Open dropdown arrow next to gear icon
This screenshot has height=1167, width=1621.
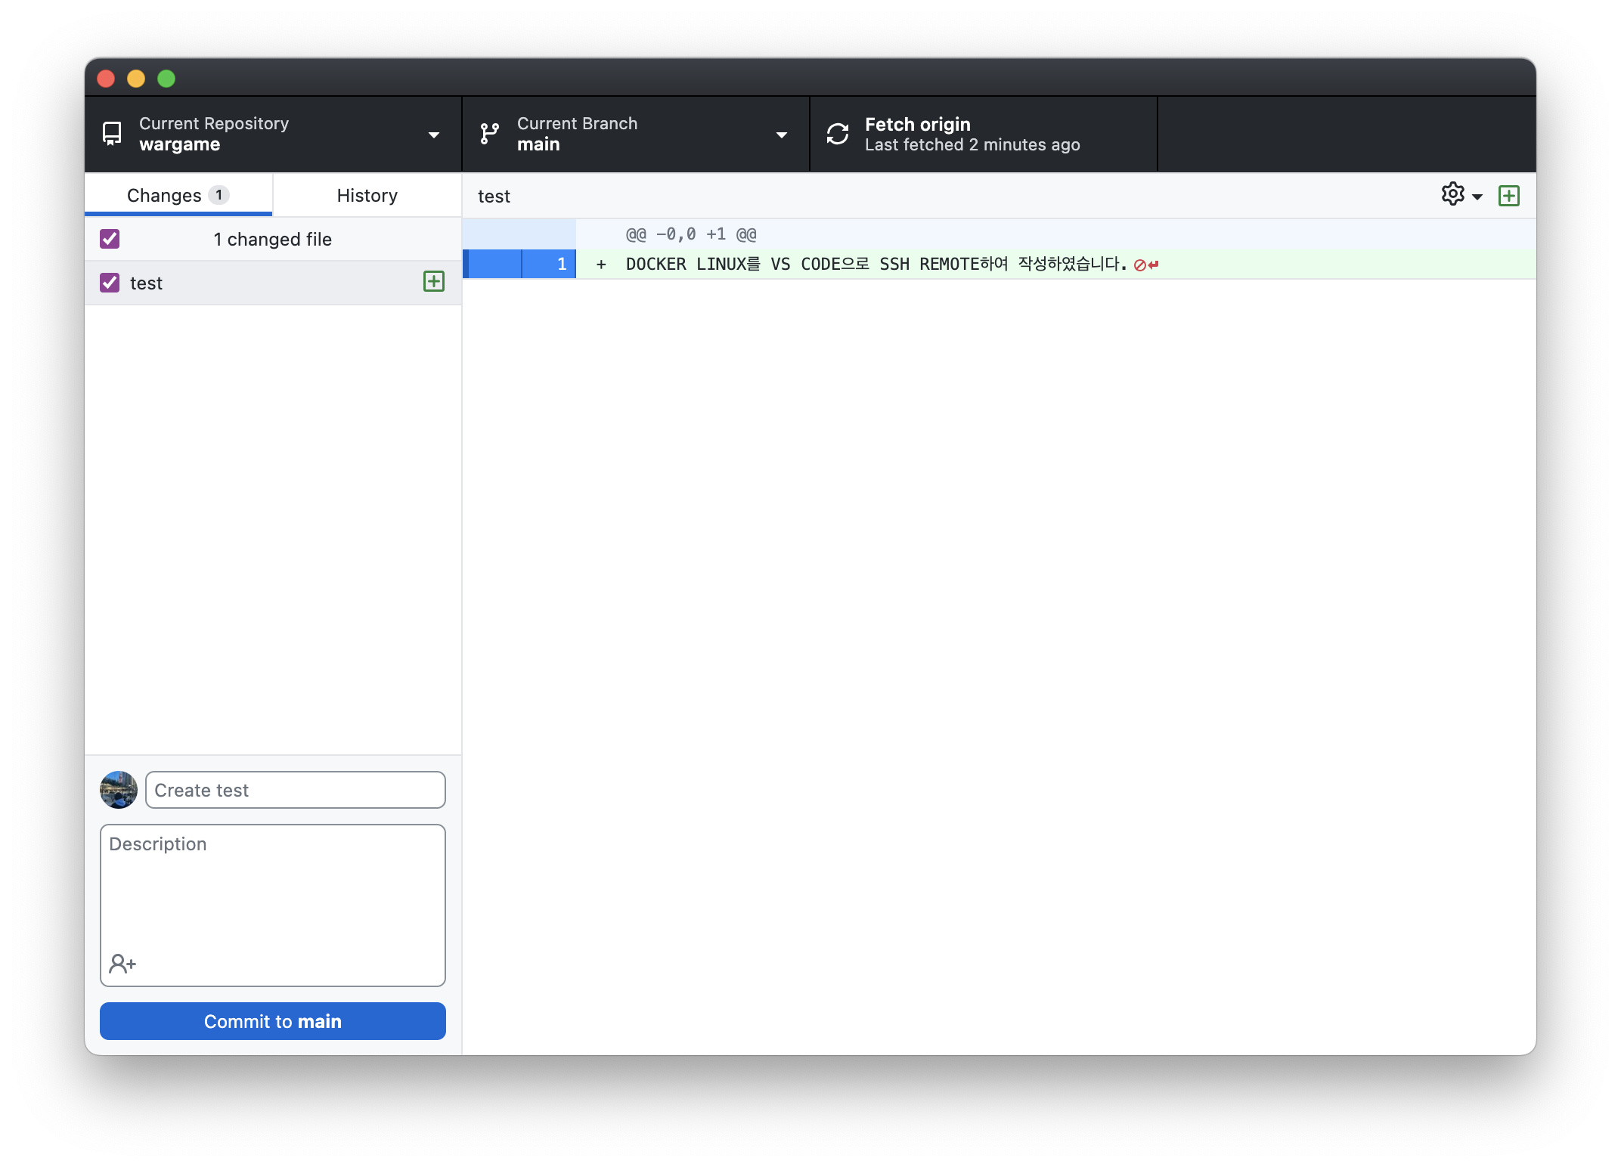click(x=1477, y=197)
